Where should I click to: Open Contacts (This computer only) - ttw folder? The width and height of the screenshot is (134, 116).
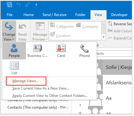pyautogui.click(x=38, y=107)
